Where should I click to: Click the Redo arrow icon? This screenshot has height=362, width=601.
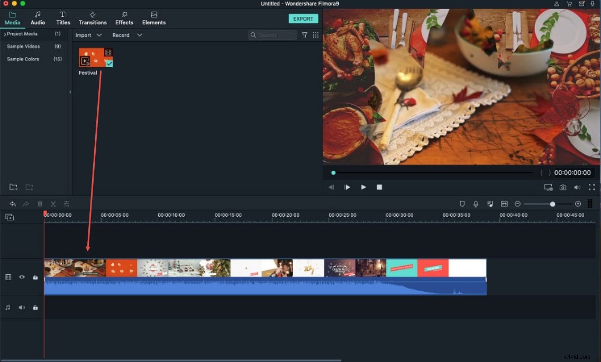tap(25, 203)
